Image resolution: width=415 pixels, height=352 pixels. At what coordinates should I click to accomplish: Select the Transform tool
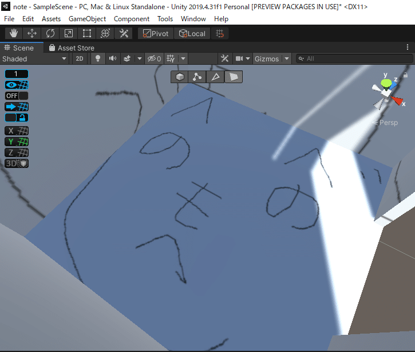pyautogui.click(x=105, y=33)
